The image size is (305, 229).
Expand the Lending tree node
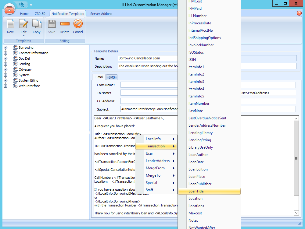click(5, 64)
